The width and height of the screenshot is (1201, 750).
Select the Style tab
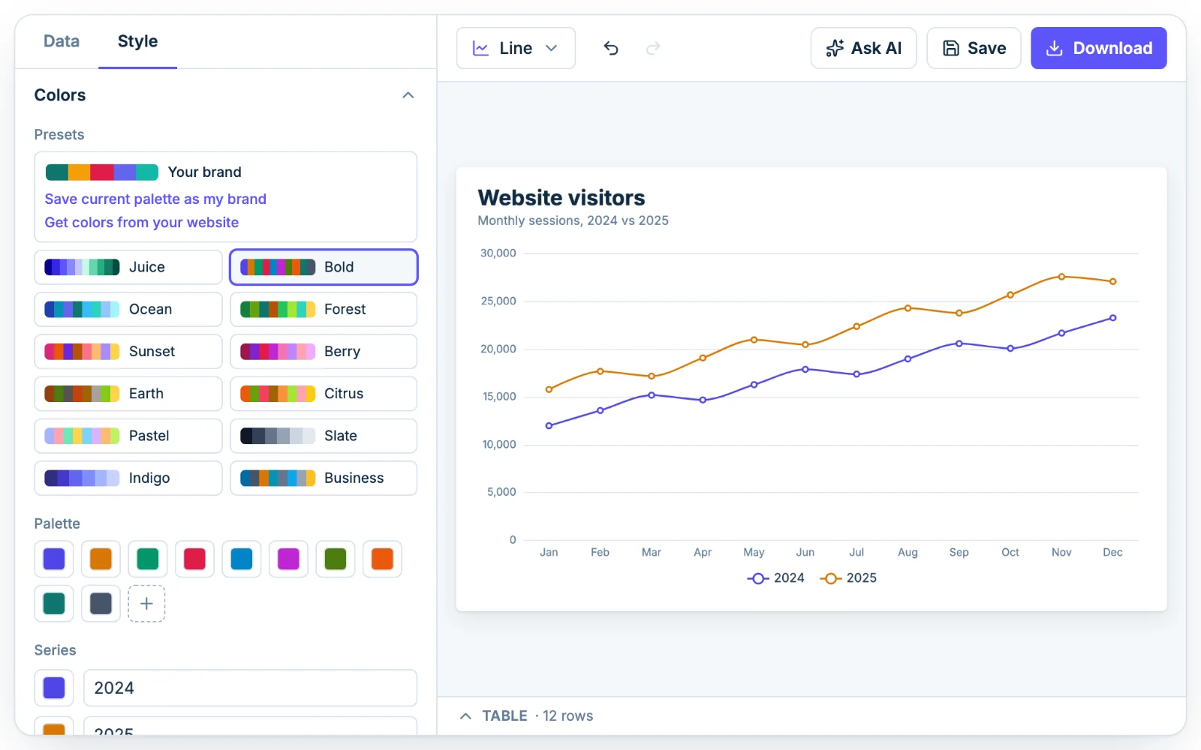tap(137, 41)
